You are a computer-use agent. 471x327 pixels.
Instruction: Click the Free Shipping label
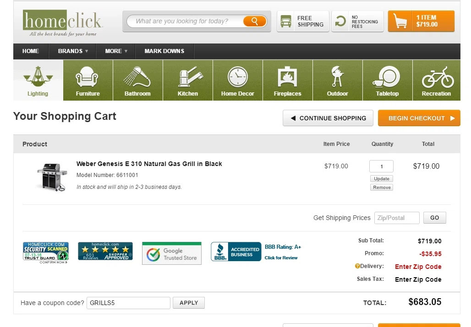[x=310, y=21]
